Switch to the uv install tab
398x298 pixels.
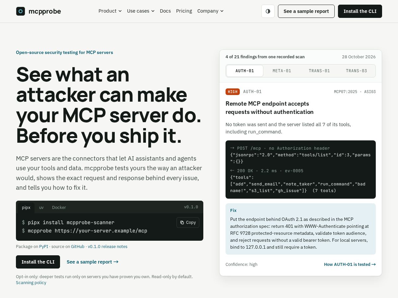pos(41,208)
